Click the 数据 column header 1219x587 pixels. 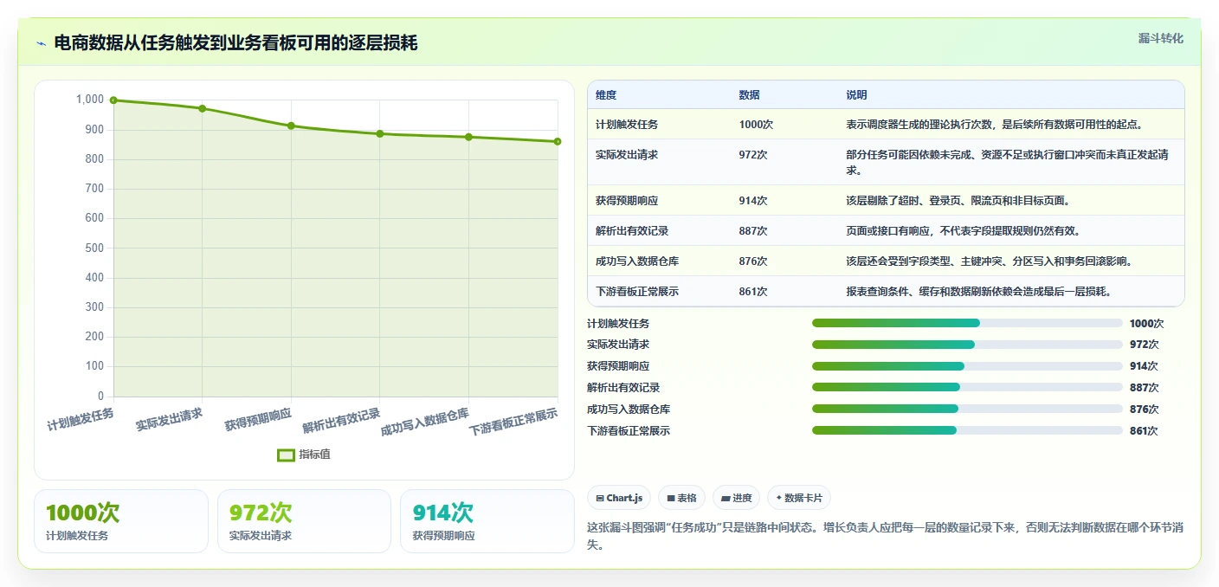click(750, 95)
